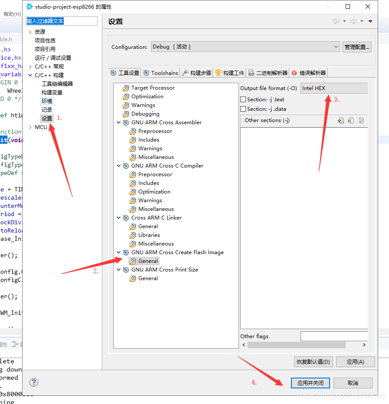Click the add section icon in Other sections
The width and height of the screenshot is (389, 404).
(341, 120)
